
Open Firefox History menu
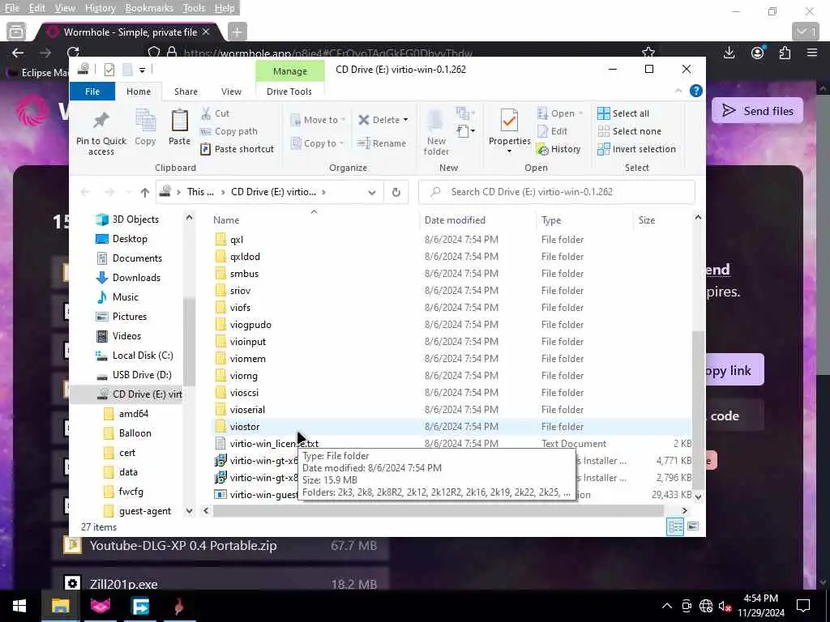click(x=100, y=8)
